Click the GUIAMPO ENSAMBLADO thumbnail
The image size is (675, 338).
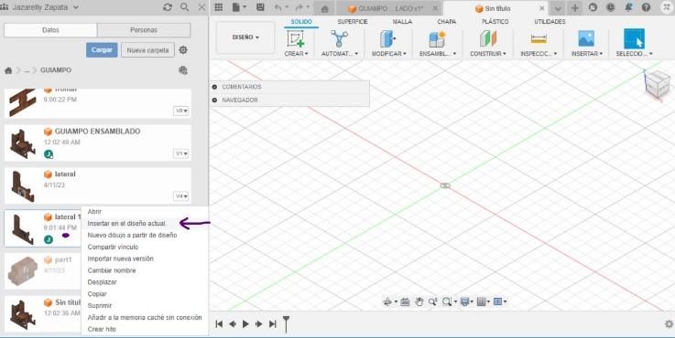click(22, 143)
